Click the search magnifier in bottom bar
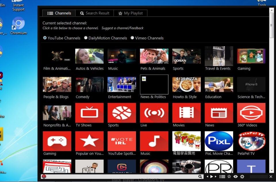This screenshot has width=276, height=182. tap(200, 177)
